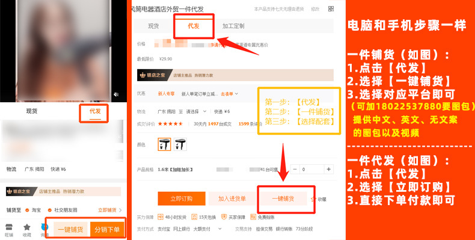Click the 买家保障 shield icon
This screenshot has width=475, height=240.
224,217
